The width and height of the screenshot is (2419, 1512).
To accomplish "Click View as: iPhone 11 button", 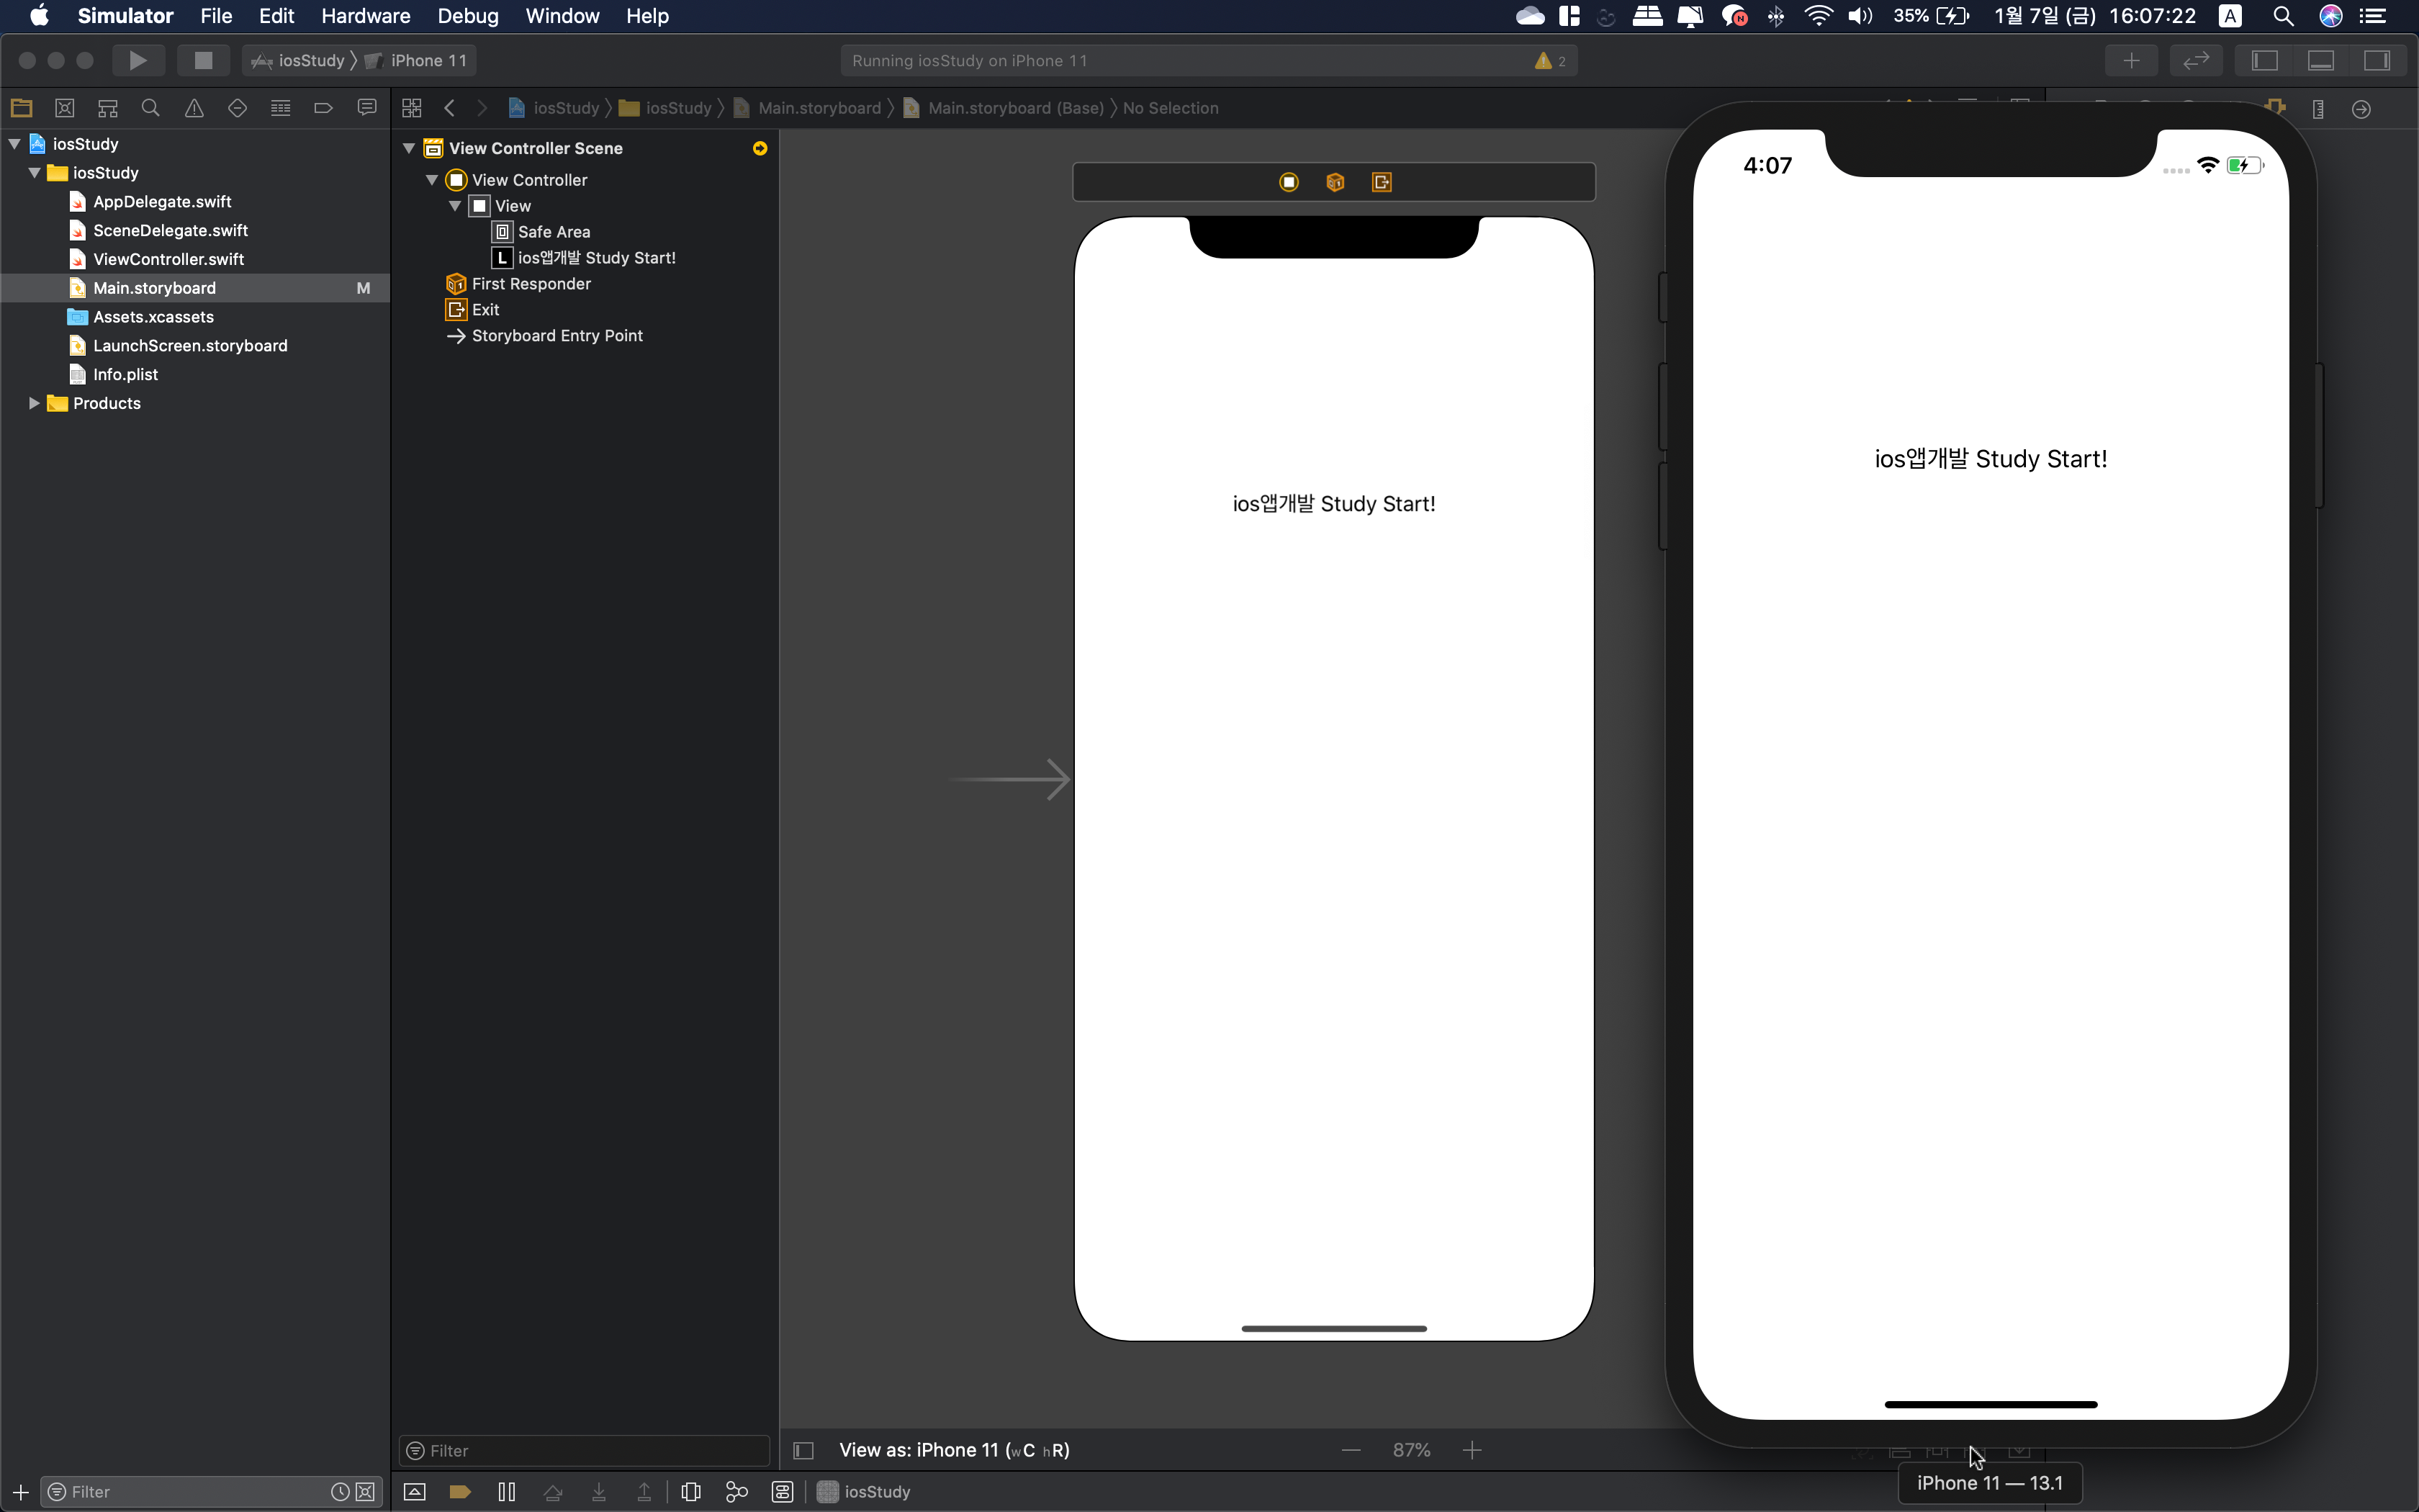I will [954, 1450].
